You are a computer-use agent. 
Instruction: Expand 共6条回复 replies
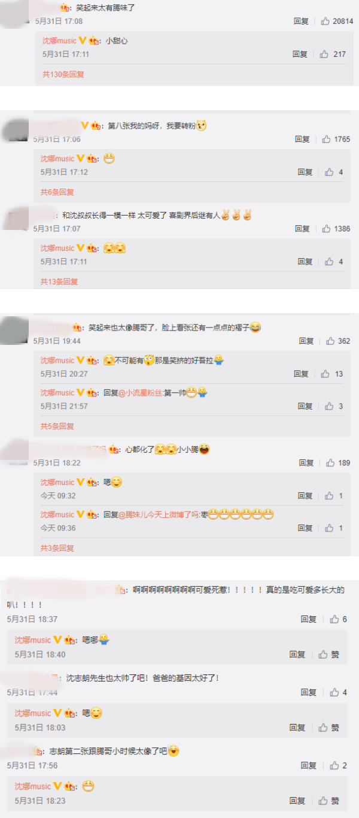point(57,192)
